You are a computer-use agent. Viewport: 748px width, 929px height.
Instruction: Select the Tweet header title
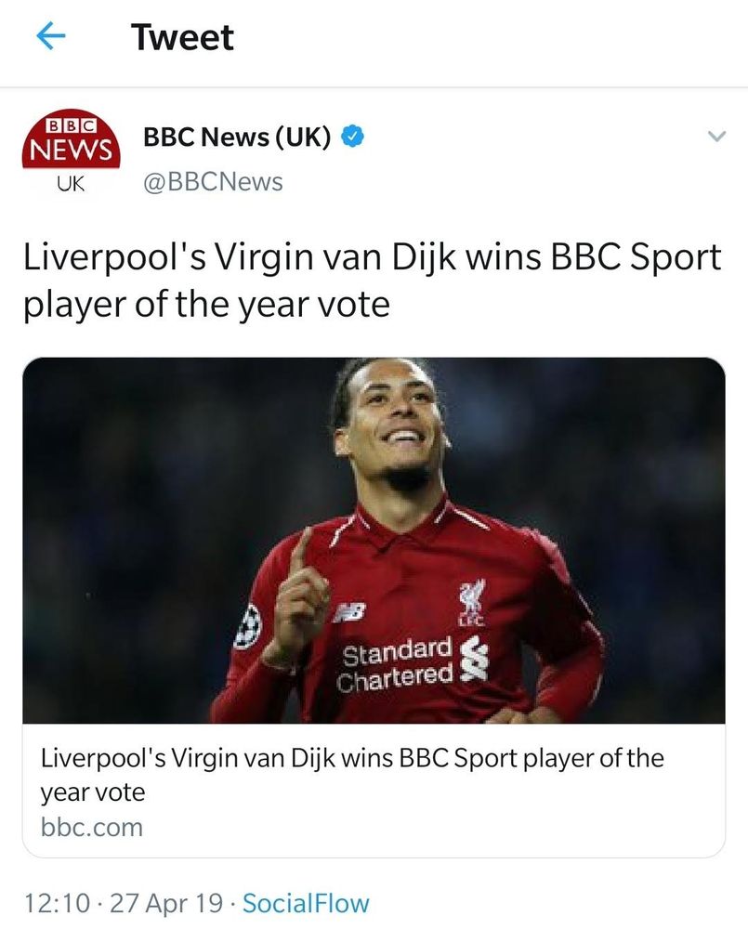tap(182, 37)
